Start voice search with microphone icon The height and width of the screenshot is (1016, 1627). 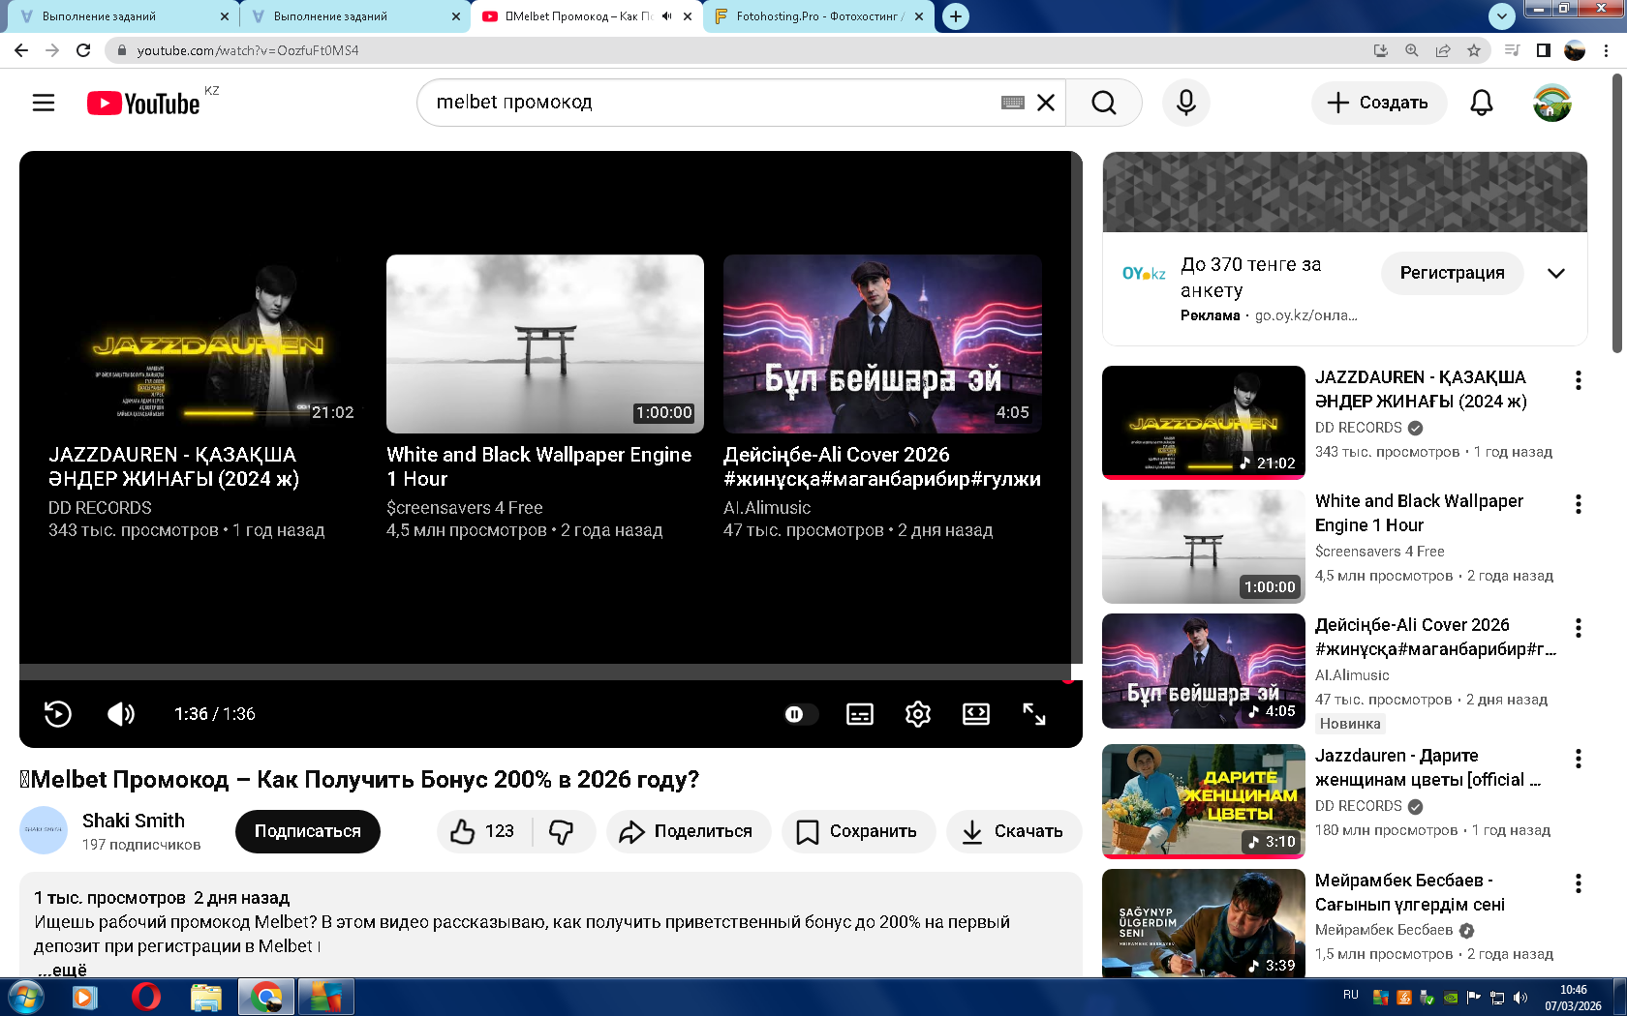click(x=1185, y=103)
